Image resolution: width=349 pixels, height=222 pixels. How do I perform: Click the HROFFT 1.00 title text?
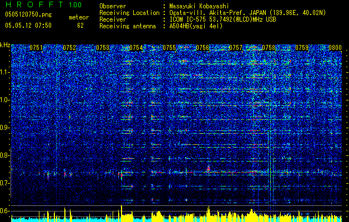tap(43, 4)
